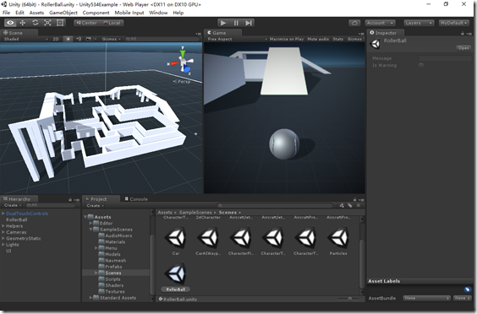This screenshot has height=314, width=477.
Task: Open the Account dropdown
Action: [380, 23]
